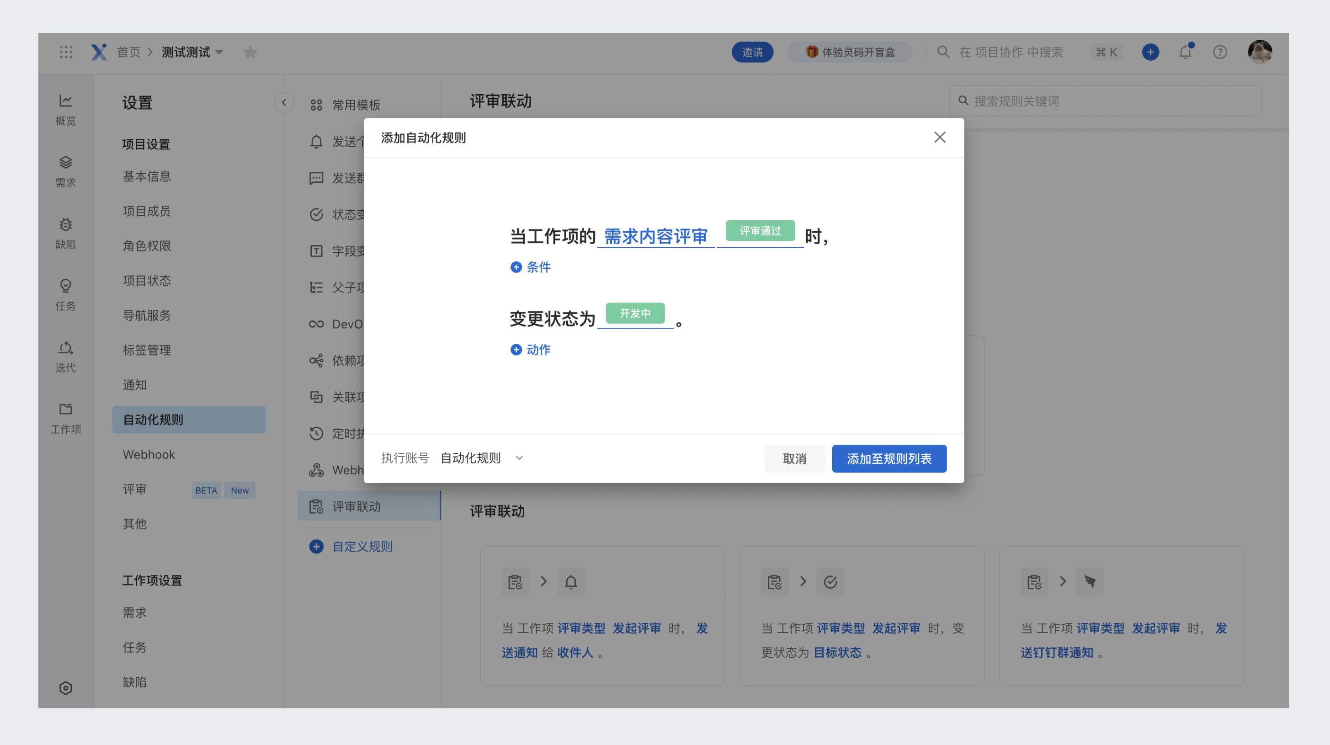Select the 定时 clock rule category icon
The height and width of the screenshot is (745, 1330).
(x=316, y=433)
